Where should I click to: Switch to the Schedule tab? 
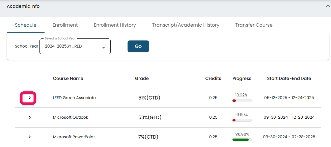coord(26,25)
